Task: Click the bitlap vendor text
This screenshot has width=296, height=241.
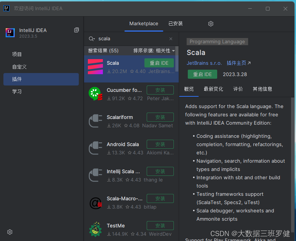Action: click(x=150, y=207)
